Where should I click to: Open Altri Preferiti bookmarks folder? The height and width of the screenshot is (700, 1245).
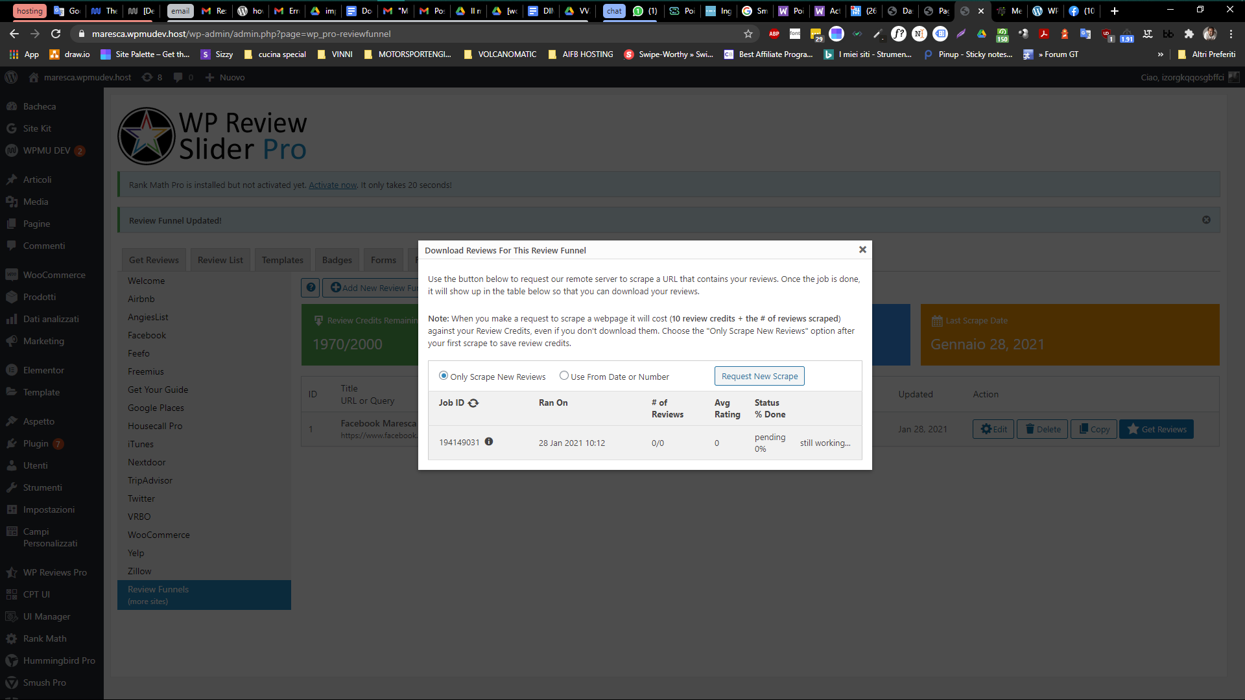pyautogui.click(x=1207, y=54)
